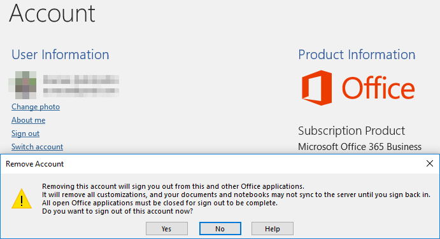
Task: Choose No in the Remove Account dialog
Action: (x=220, y=229)
